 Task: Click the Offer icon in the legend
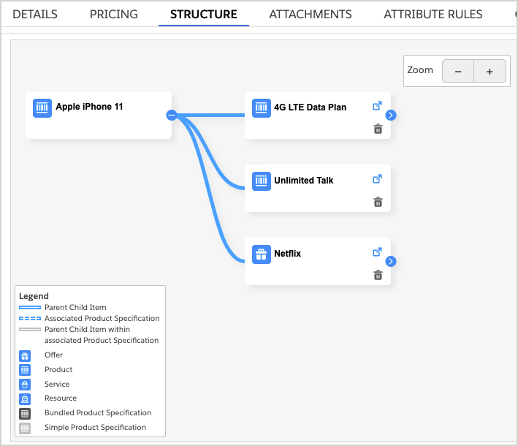click(25, 356)
